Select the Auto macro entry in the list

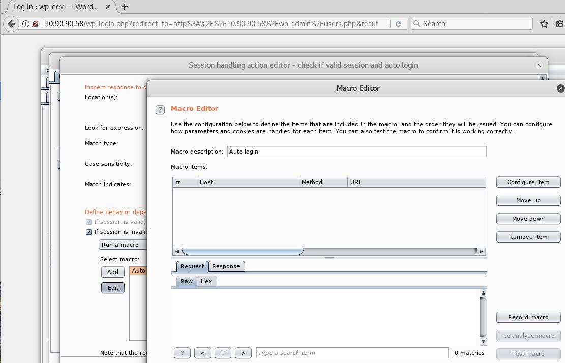[x=138, y=271]
